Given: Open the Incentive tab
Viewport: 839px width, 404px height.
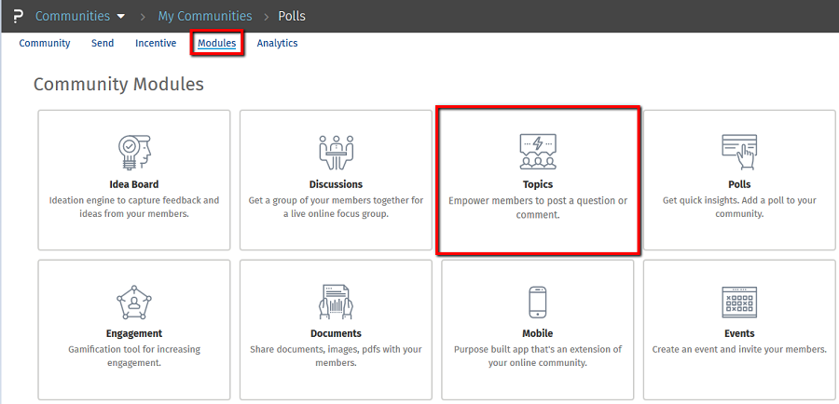Looking at the screenshot, I should [156, 43].
